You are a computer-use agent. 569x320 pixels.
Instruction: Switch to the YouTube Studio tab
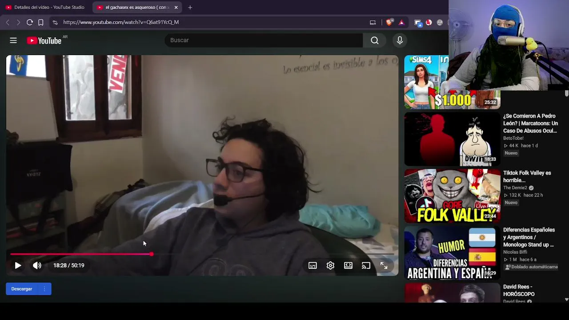pyautogui.click(x=45, y=8)
